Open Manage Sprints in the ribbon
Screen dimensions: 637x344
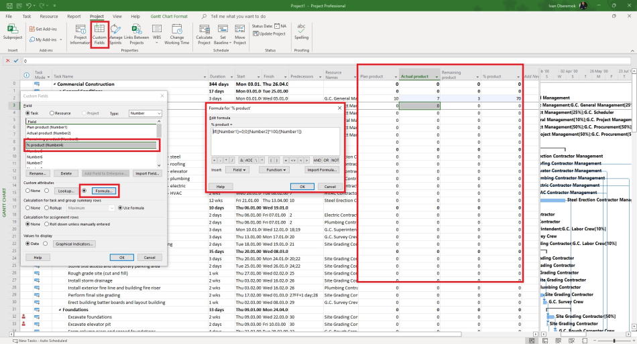coord(115,35)
